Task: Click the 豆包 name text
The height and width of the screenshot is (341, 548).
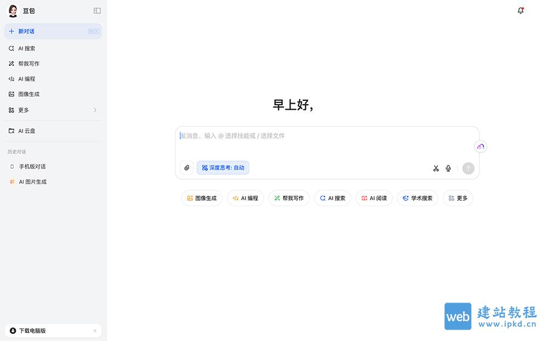Action: click(28, 11)
